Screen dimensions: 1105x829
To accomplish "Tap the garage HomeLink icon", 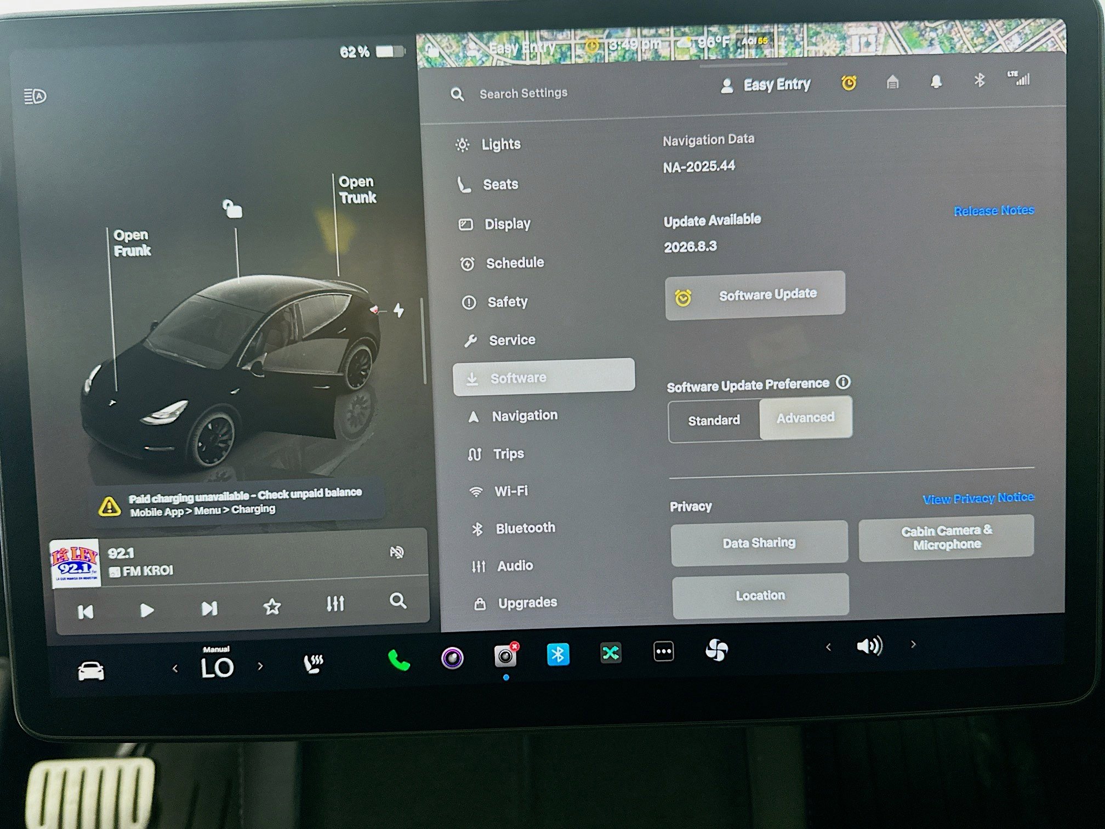I will point(892,82).
